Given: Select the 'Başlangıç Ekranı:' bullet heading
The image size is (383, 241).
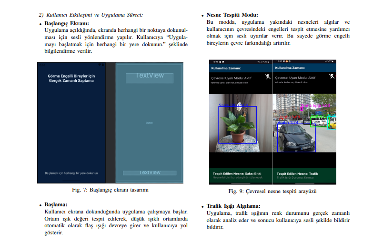Looking at the screenshot, I should point(67,23).
